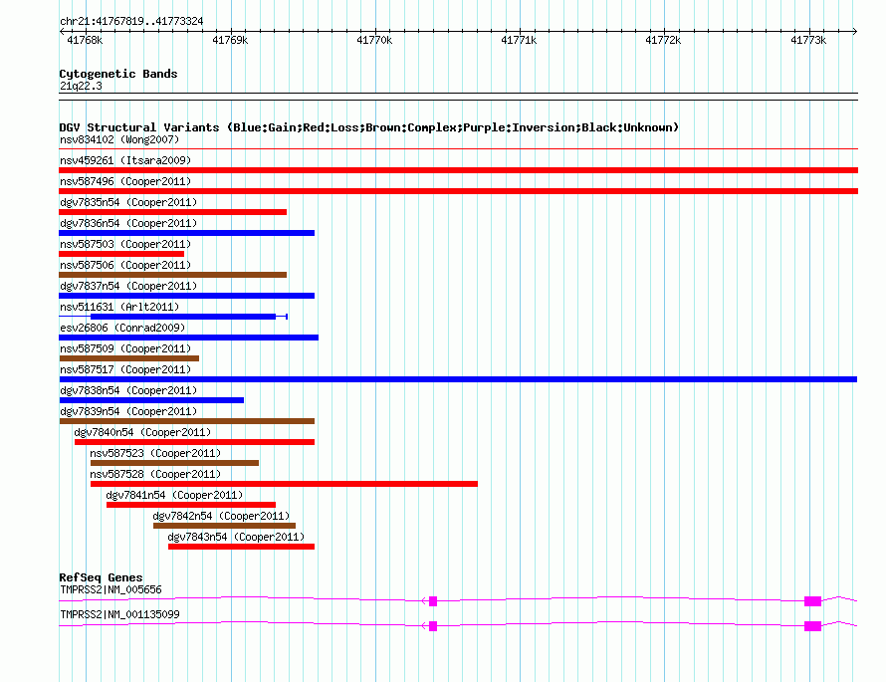Screen dimensions: 886x682
Task: Select the nsv587506 brown complex bar
Action: tap(172, 275)
